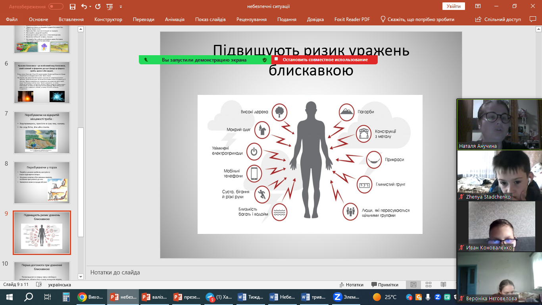
Task: Click the Увійти sign-in button
Action: [454, 6]
